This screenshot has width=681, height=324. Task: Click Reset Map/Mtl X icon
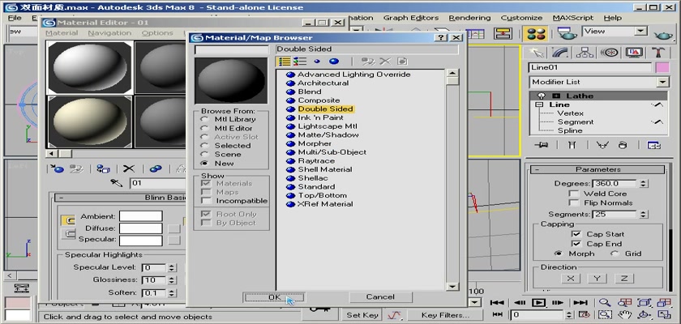pyautogui.click(x=129, y=168)
